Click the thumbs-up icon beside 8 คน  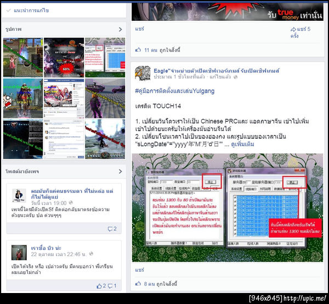click(x=138, y=284)
